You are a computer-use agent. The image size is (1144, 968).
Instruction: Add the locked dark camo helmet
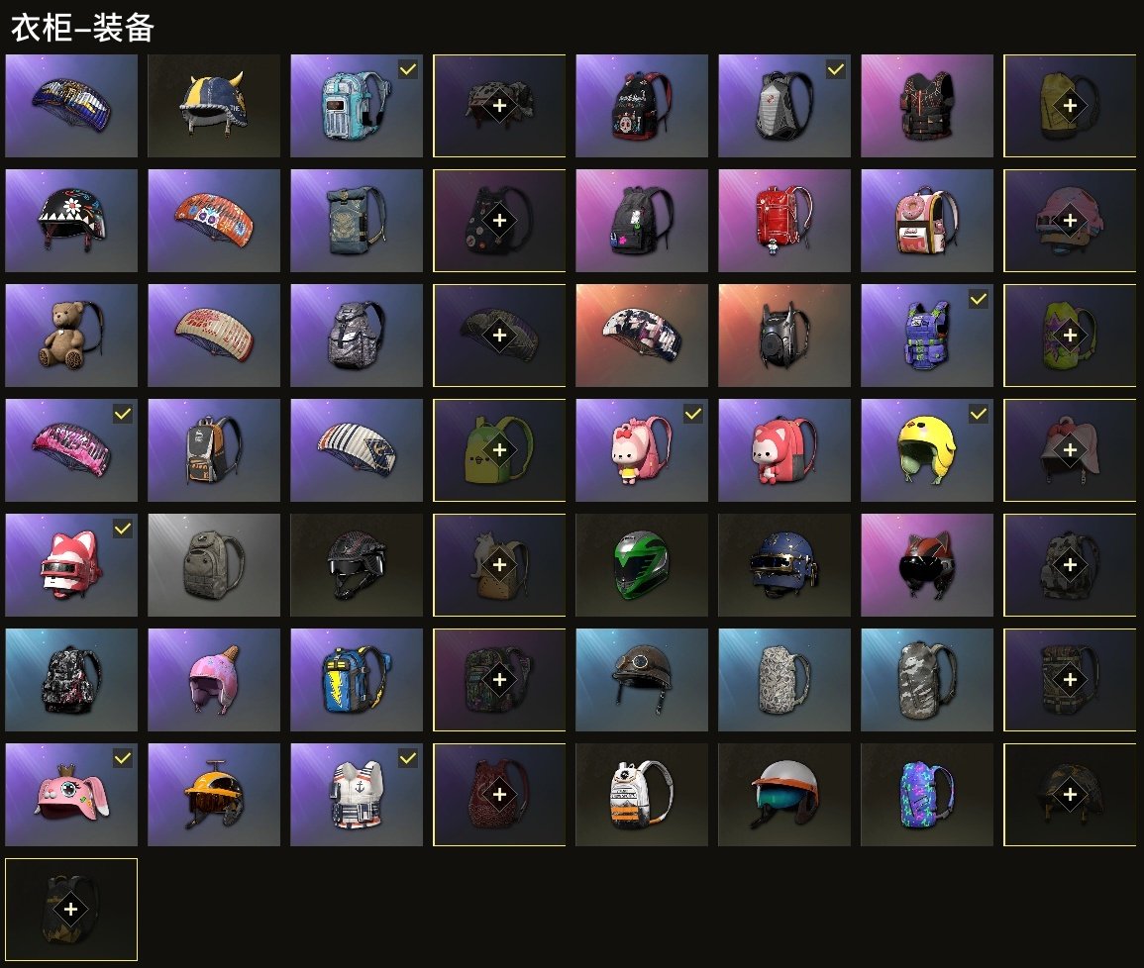(x=1070, y=795)
